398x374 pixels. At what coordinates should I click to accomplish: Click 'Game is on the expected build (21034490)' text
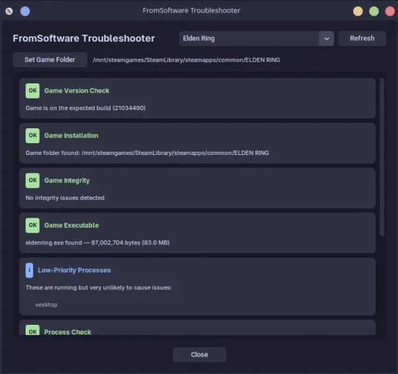coord(86,108)
